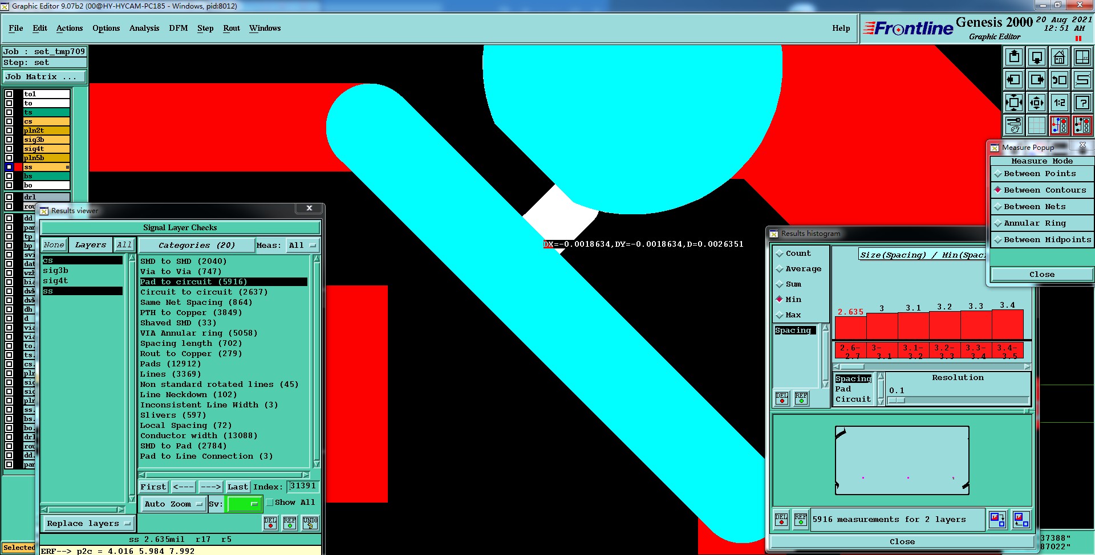Click the black net traffic-light icon
1095x555 pixels.
[x=1082, y=125]
